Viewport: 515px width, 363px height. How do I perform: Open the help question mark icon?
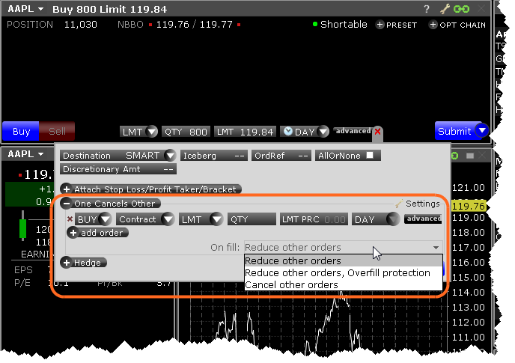coord(427,10)
